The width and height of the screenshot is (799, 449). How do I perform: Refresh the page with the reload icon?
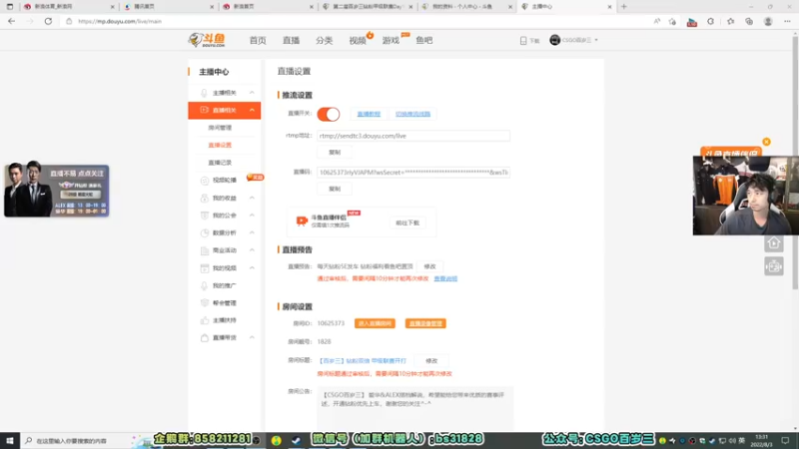click(48, 21)
